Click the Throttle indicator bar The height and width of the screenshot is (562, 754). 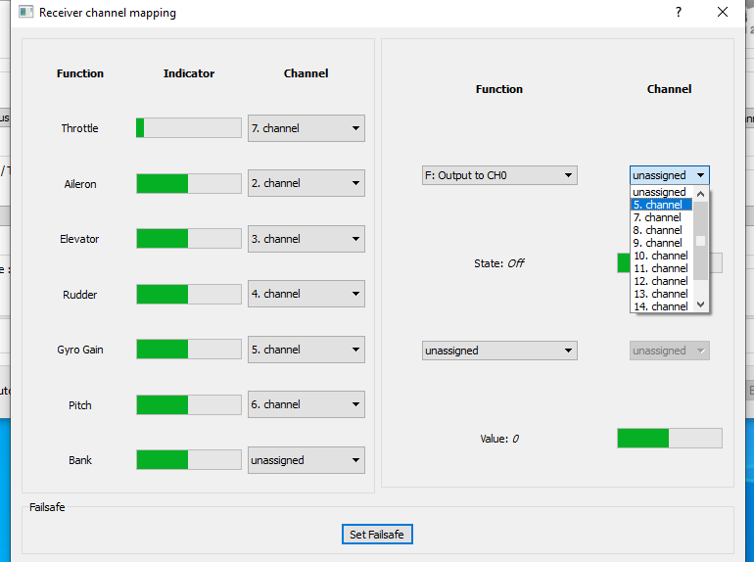(188, 128)
